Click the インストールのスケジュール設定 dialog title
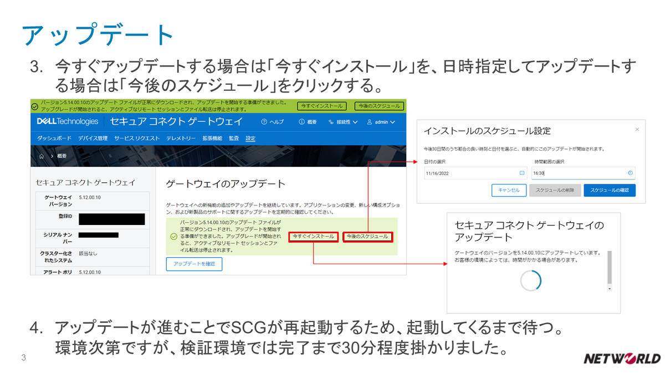The image size is (665, 374). tap(487, 131)
